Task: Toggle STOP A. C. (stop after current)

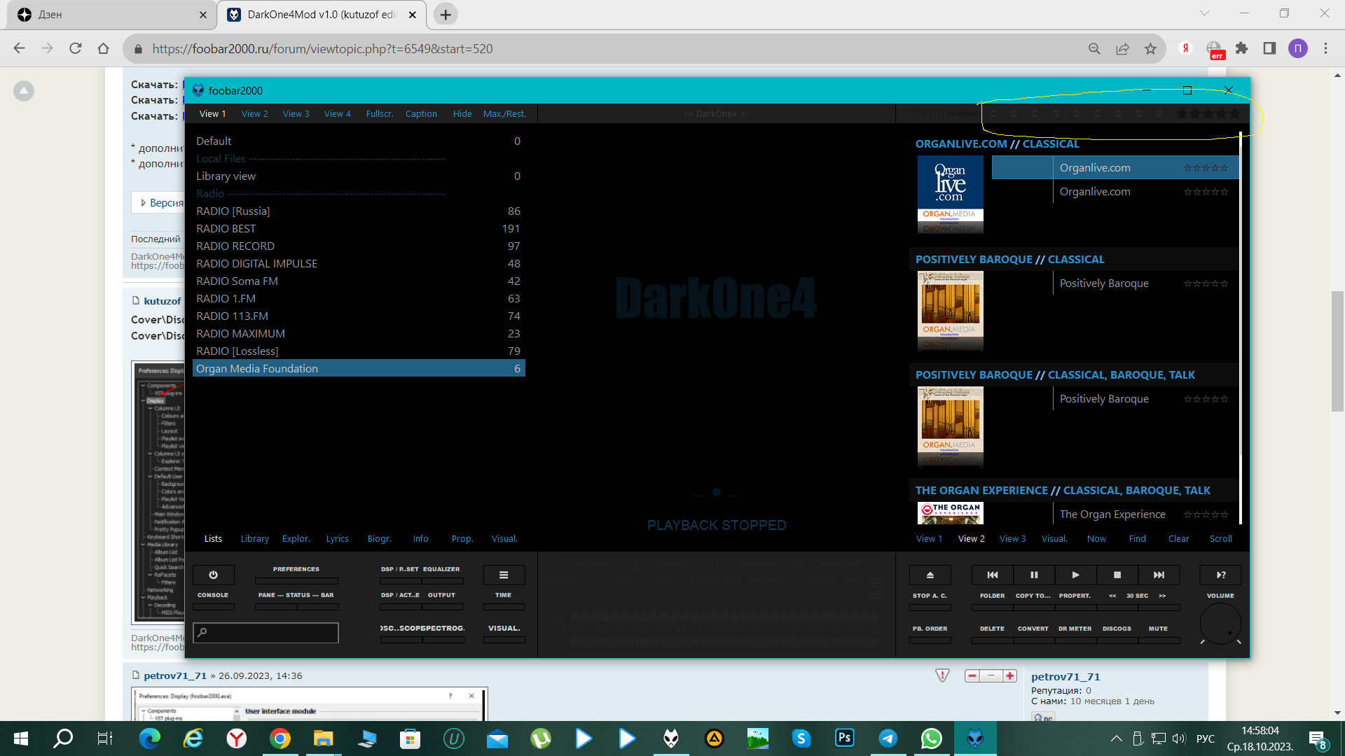Action: click(930, 606)
